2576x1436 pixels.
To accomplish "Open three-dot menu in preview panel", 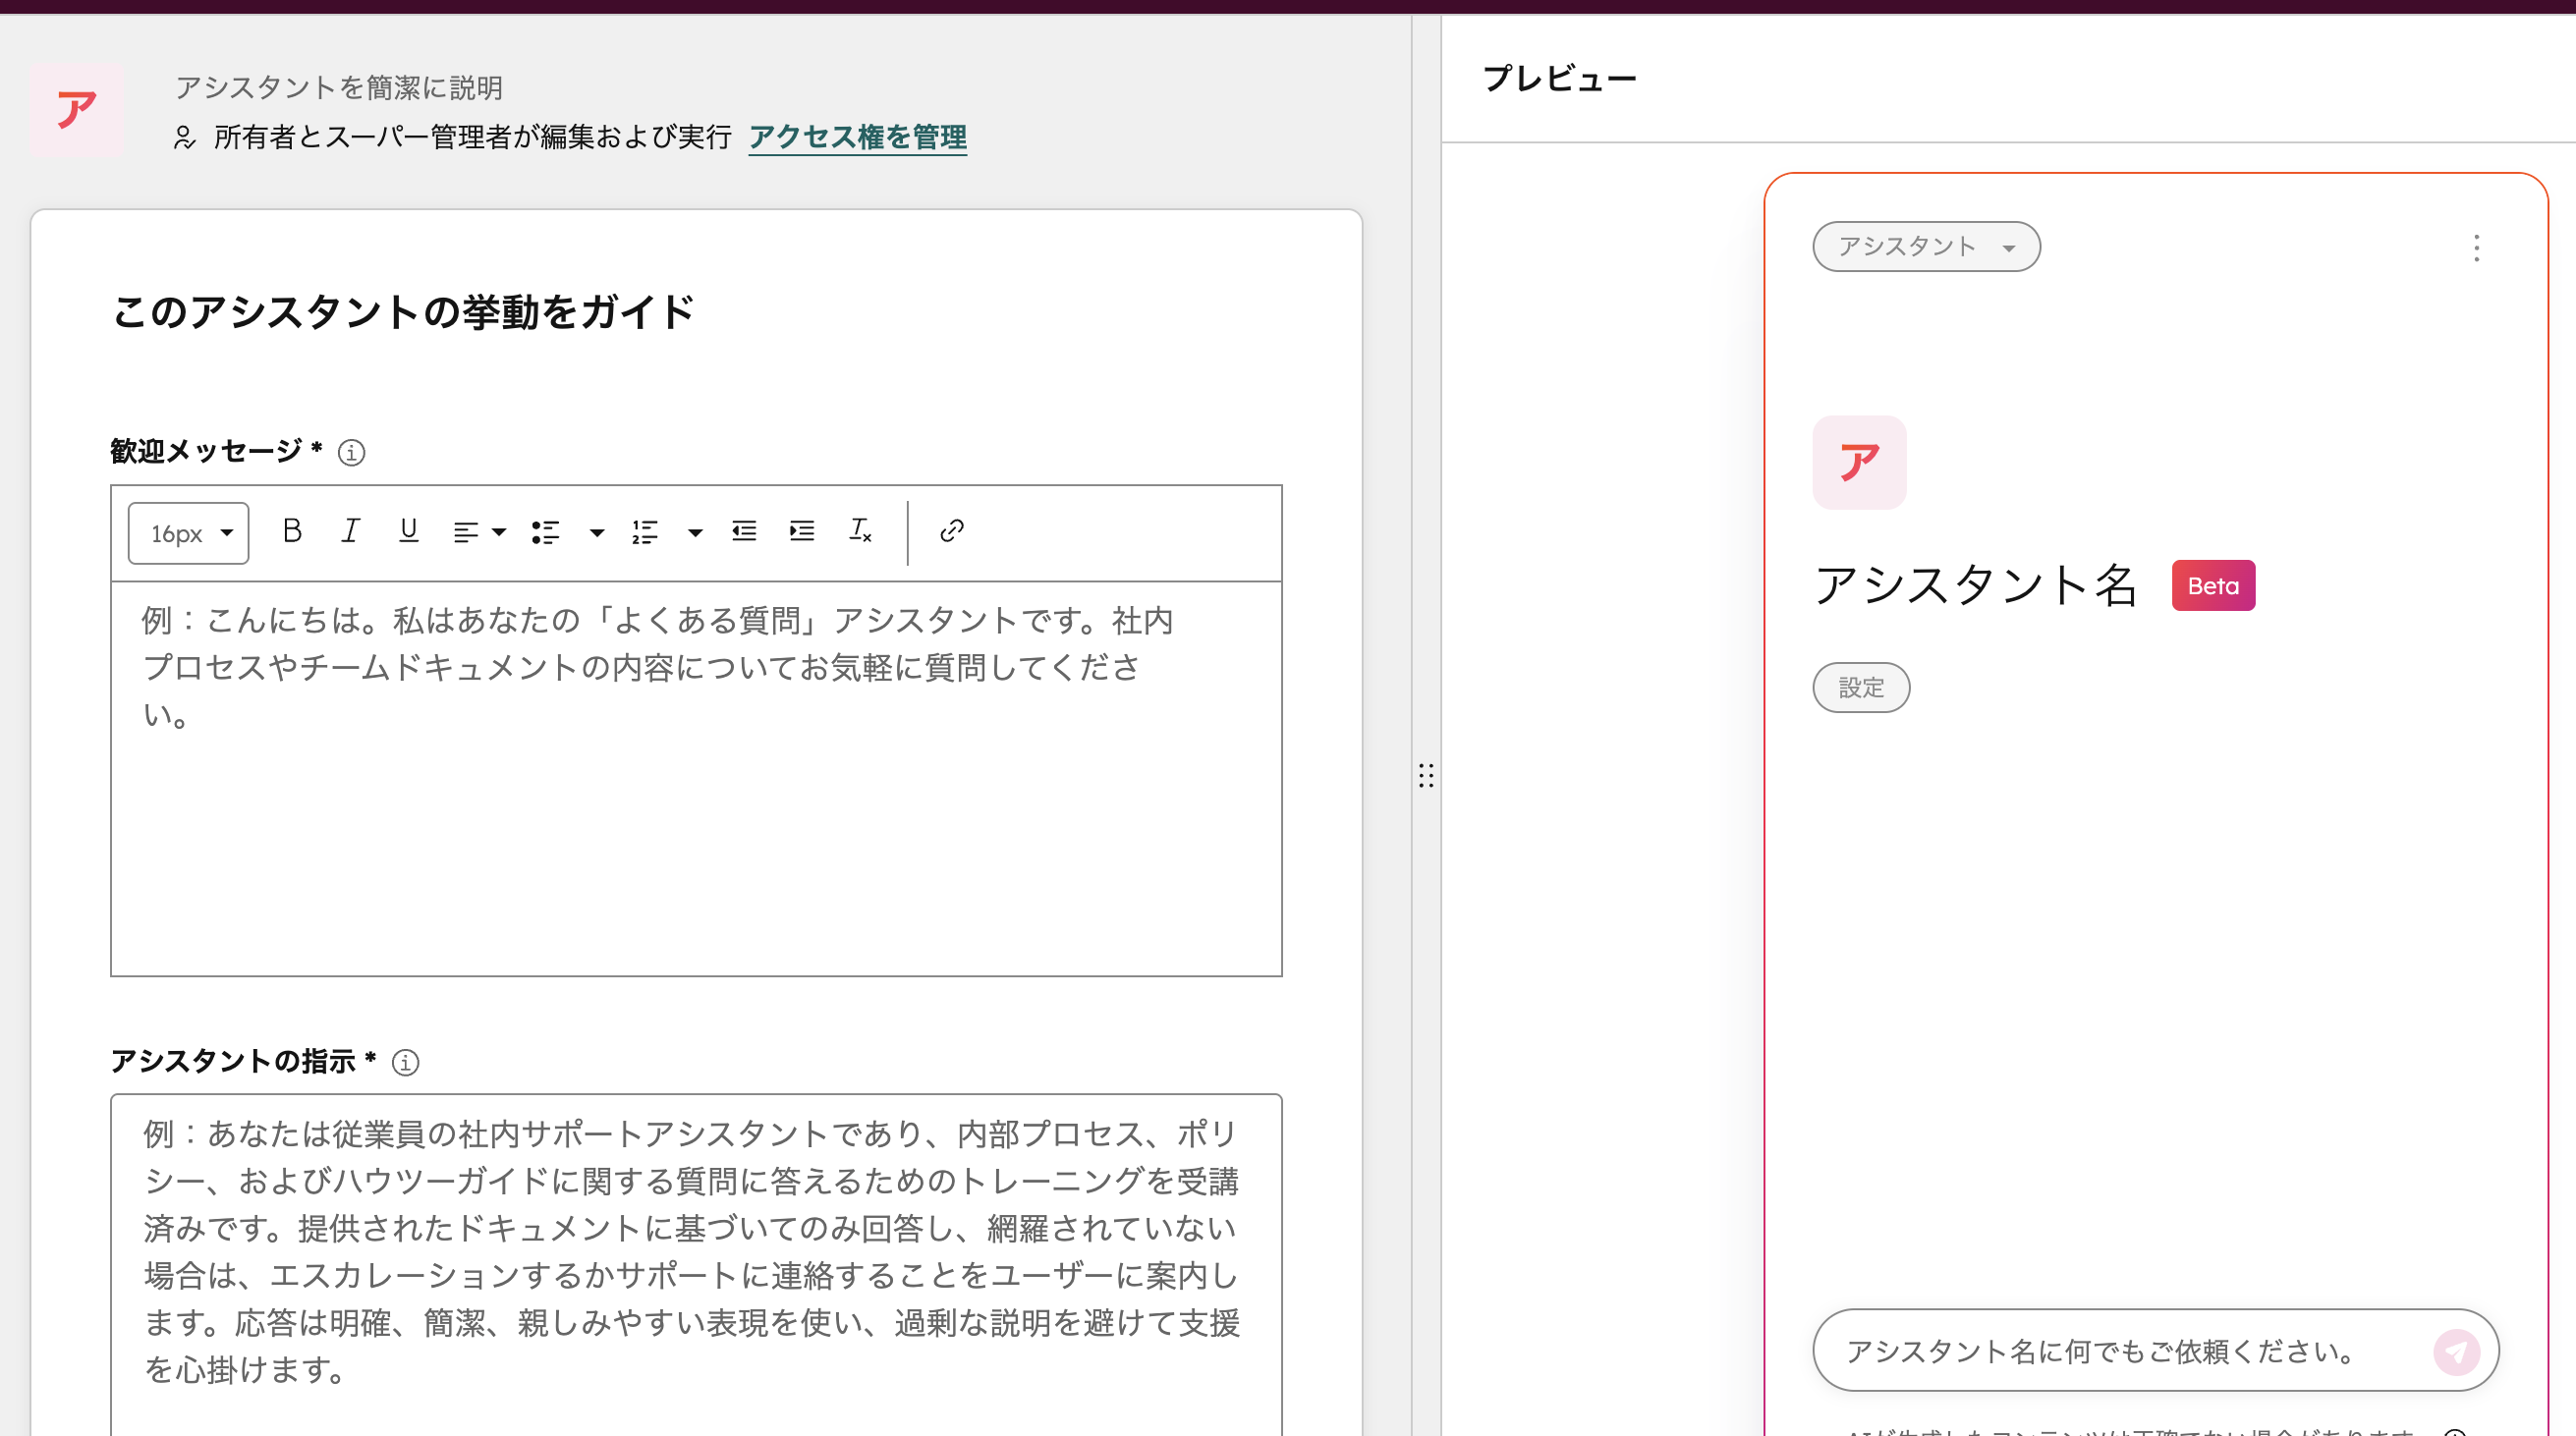I will [x=2476, y=248].
